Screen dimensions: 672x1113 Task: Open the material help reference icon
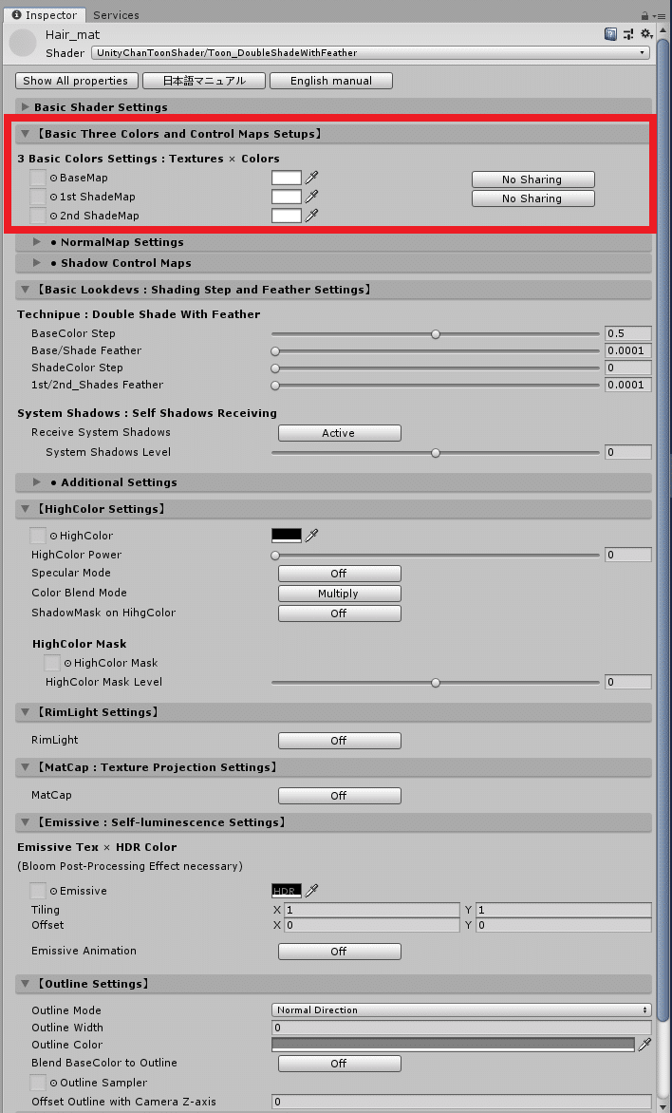click(x=610, y=34)
